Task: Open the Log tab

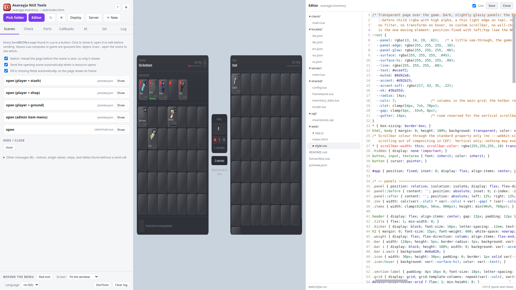Action: (123, 29)
